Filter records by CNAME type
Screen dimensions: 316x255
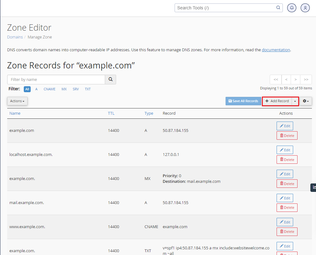click(49, 89)
